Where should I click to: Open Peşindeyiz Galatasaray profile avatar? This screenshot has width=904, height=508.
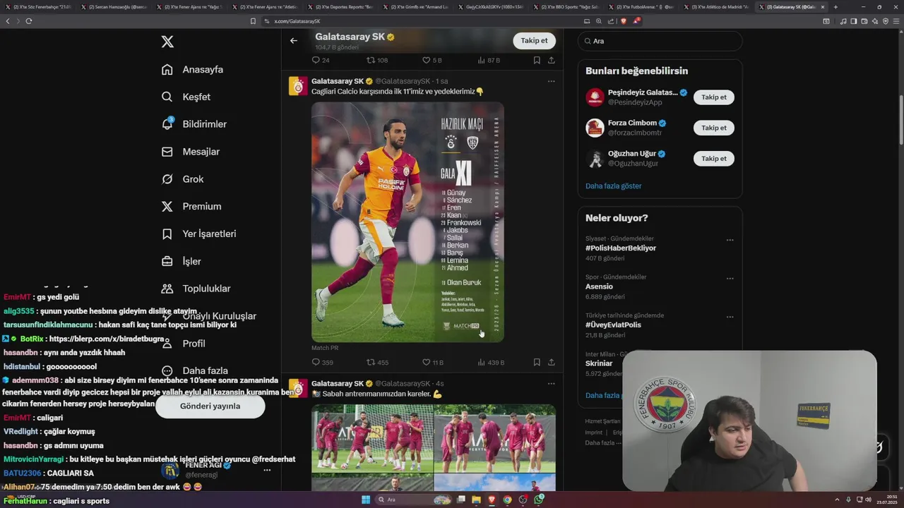pyautogui.click(x=595, y=97)
